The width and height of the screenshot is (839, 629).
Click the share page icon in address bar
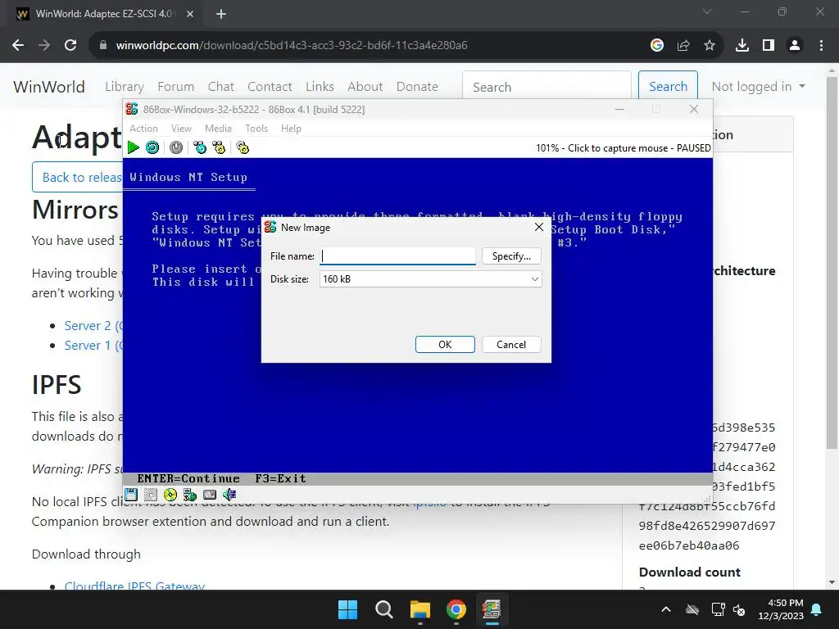(x=683, y=45)
